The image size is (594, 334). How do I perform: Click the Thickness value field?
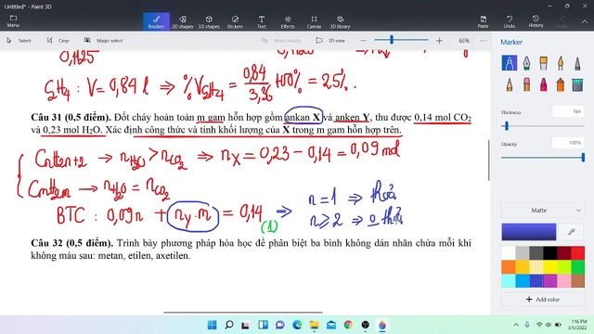(x=567, y=111)
